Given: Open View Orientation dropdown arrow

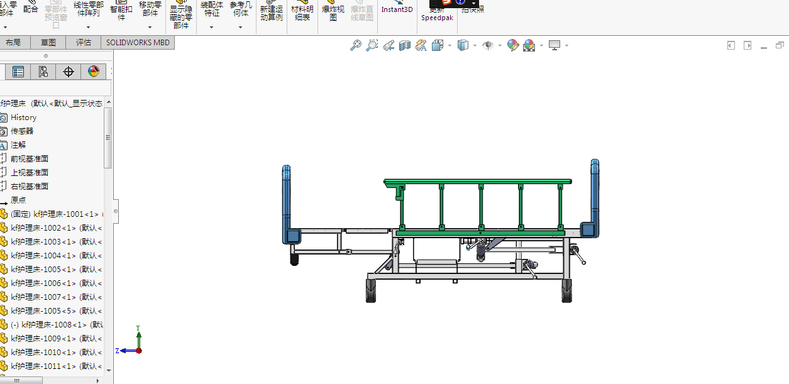Looking at the screenshot, I should click(450, 45).
